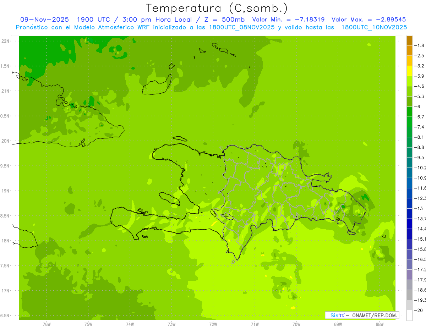Select the date text "09-Nov-2025"

(x=45, y=20)
